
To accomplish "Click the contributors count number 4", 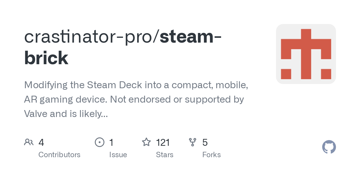I will (x=41, y=142).
